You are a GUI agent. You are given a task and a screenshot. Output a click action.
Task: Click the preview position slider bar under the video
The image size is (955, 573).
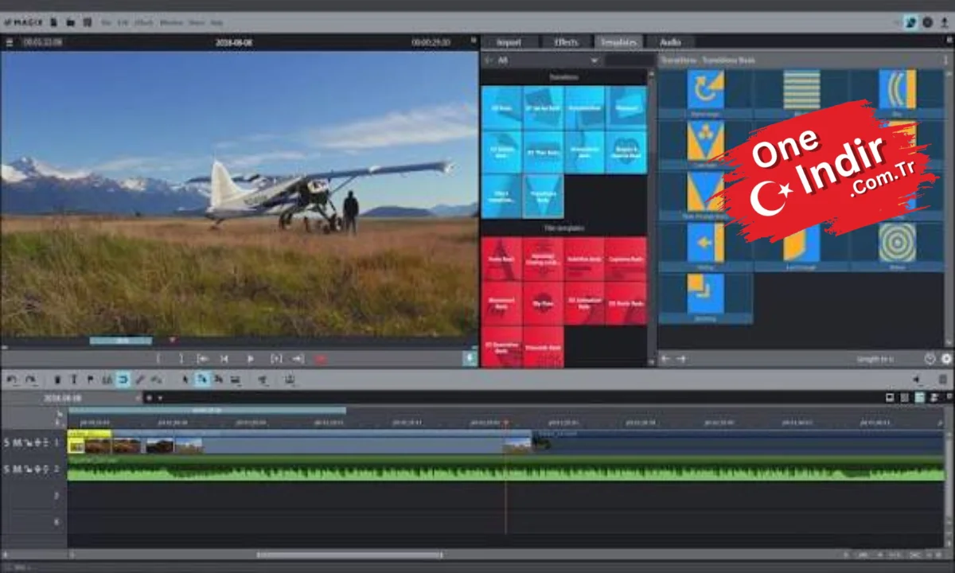click(121, 341)
